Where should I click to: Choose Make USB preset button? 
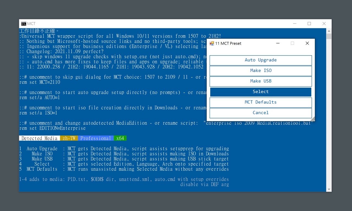tap(261, 81)
